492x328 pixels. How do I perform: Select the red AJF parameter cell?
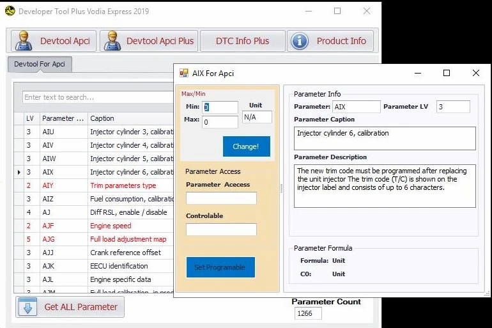(x=64, y=226)
